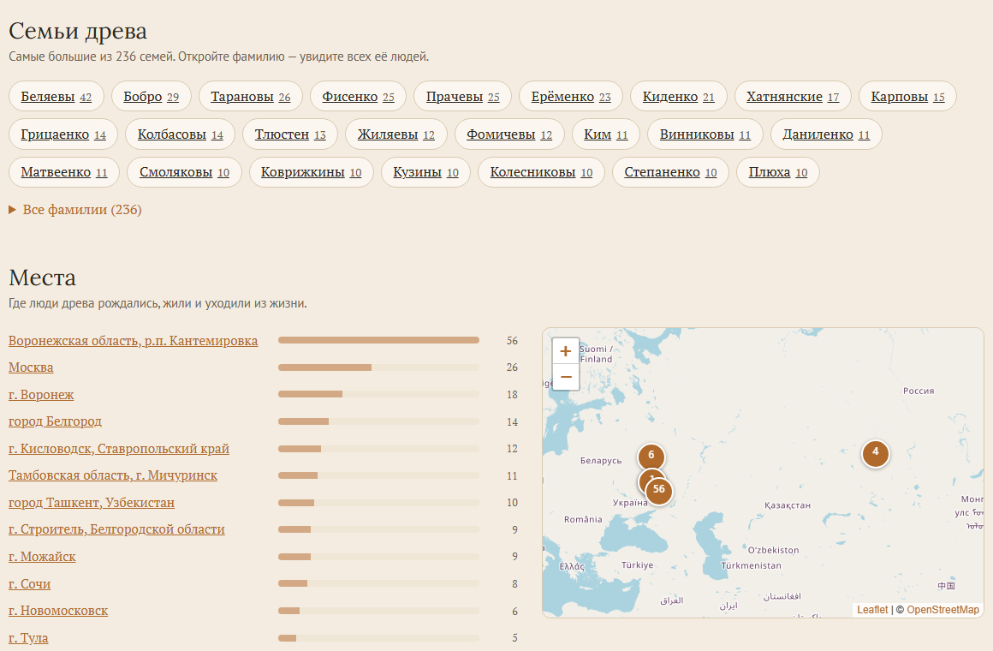The height and width of the screenshot is (651, 993).
Task: Follow the Воронежская область, р.п. Кантемировка link
Action: 133,341
